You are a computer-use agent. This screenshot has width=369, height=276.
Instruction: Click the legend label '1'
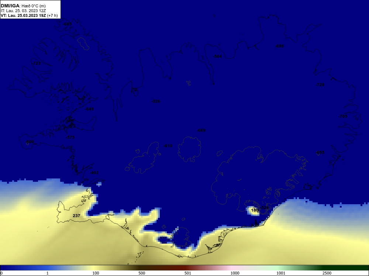coord(48,273)
